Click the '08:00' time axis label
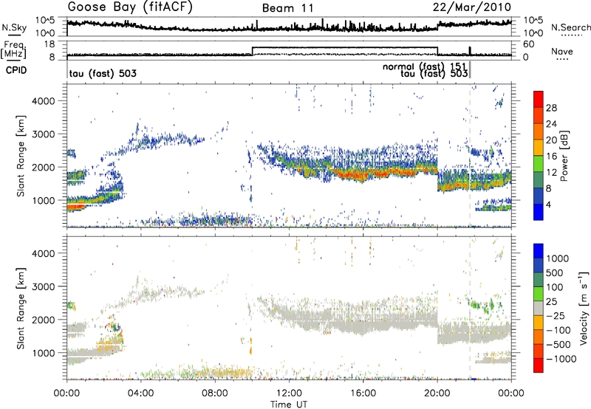Image resolution: width=591 pixels, height=409 pixels. [215, 393]
